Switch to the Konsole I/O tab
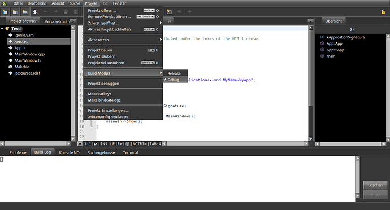This screenshot has height=210, width=390. [69, 152]
